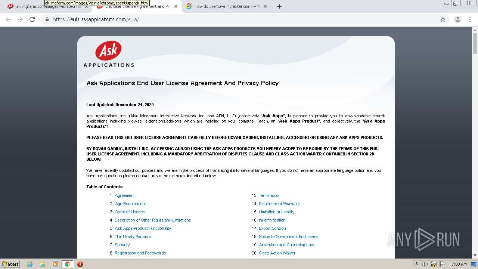Image resolution: width=478 pixels, height=269 pixels.
Task: Go to the Termination section
Action: coord(269,195)
